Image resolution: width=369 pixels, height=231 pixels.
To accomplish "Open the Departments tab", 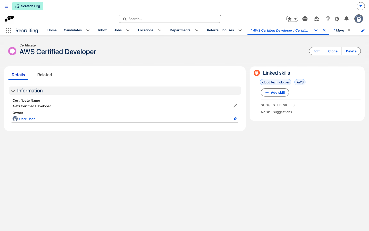I will [180, 30].
